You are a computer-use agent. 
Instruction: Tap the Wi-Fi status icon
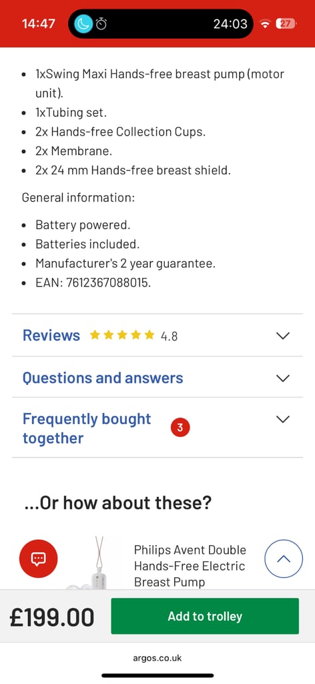click(x=264, y=24)
